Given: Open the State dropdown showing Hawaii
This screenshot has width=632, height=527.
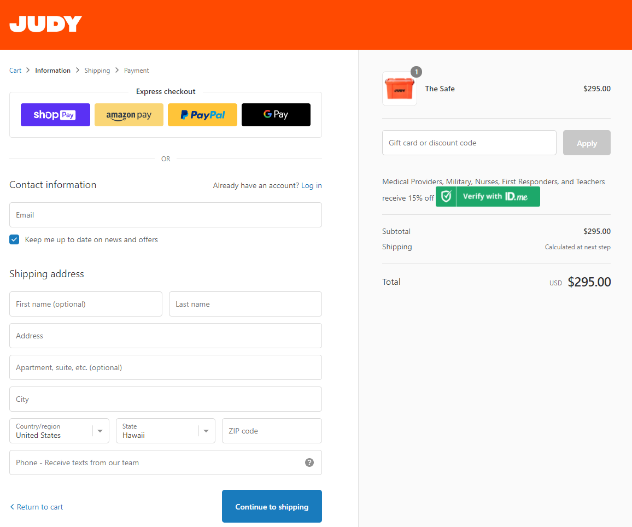Looking at the screenshot, I should click(x=166, y=431).
